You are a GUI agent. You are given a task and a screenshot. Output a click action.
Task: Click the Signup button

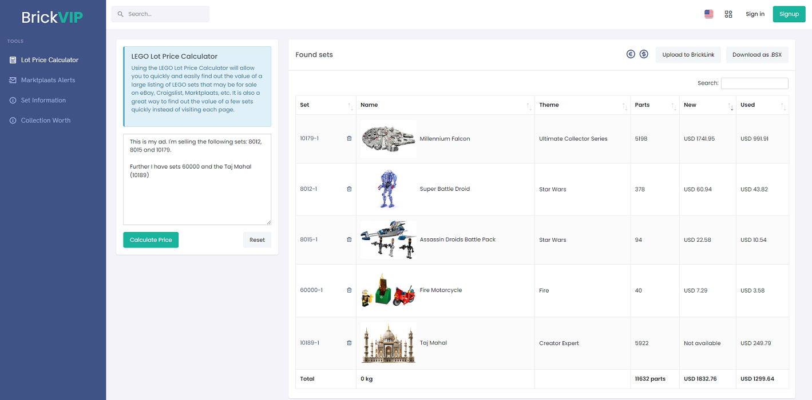pyautogui.click(x=789, y=14)
